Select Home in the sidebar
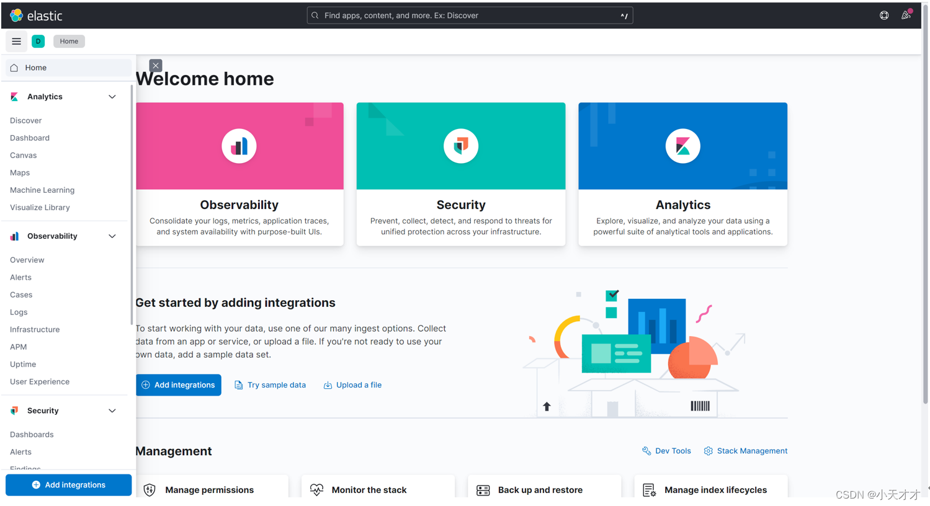Screen dimensions: 930x506 pyautogui.click(x=68, y=68)
